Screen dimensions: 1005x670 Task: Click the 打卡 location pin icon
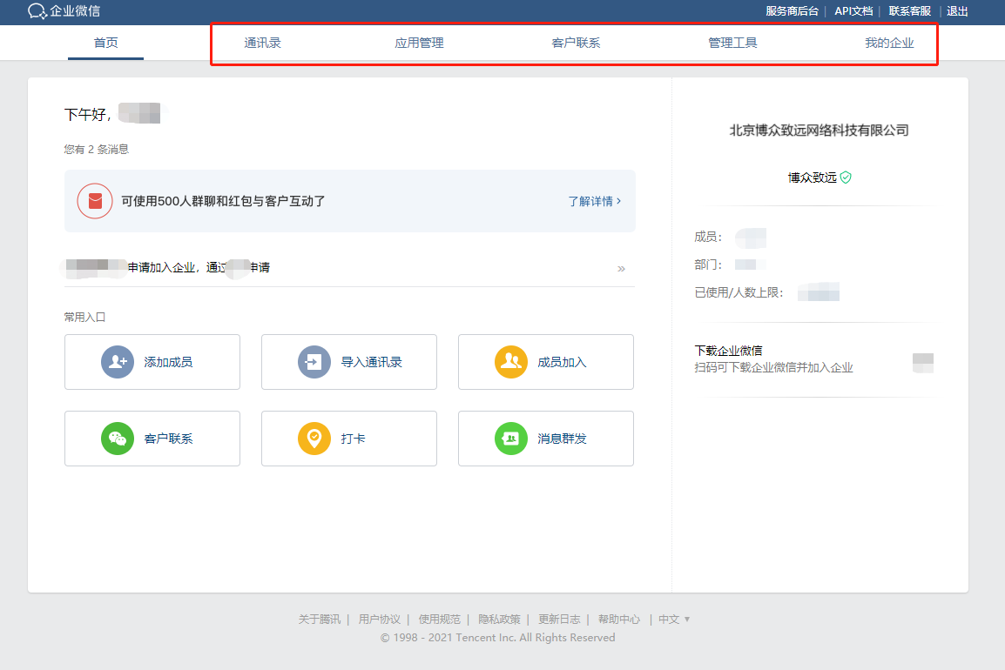point(314,439)
